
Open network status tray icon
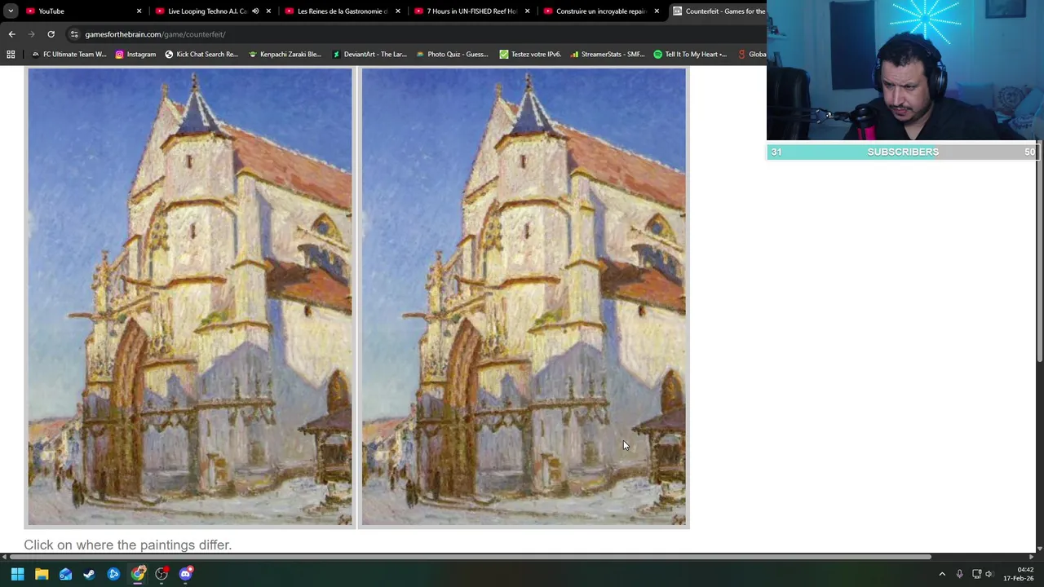(976, 574)
